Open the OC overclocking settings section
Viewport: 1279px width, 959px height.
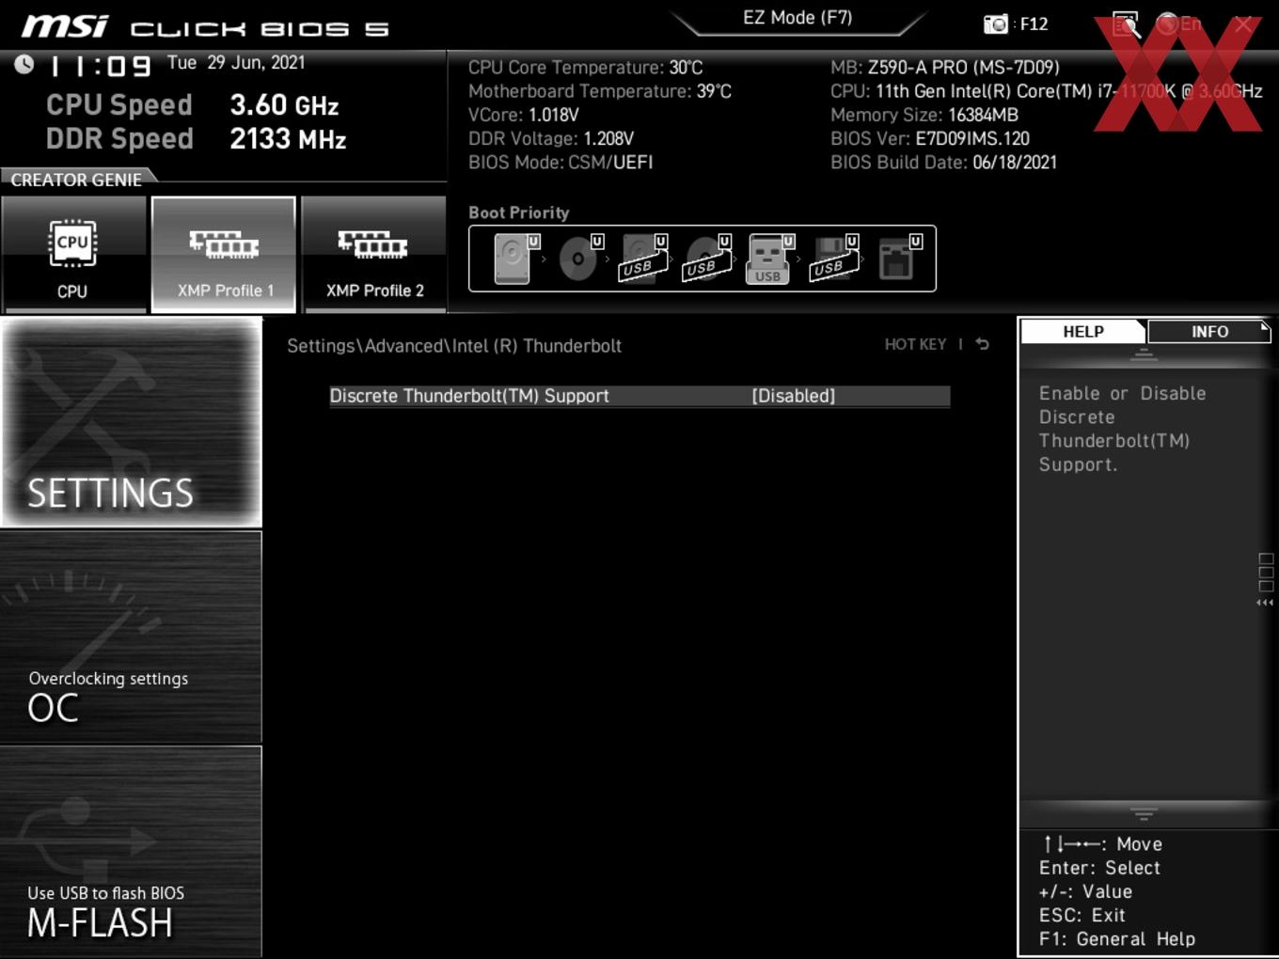[x=132, y=637]
